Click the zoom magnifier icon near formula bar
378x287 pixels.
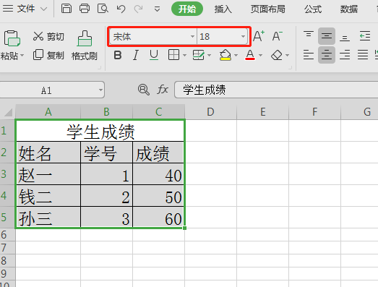144,90
